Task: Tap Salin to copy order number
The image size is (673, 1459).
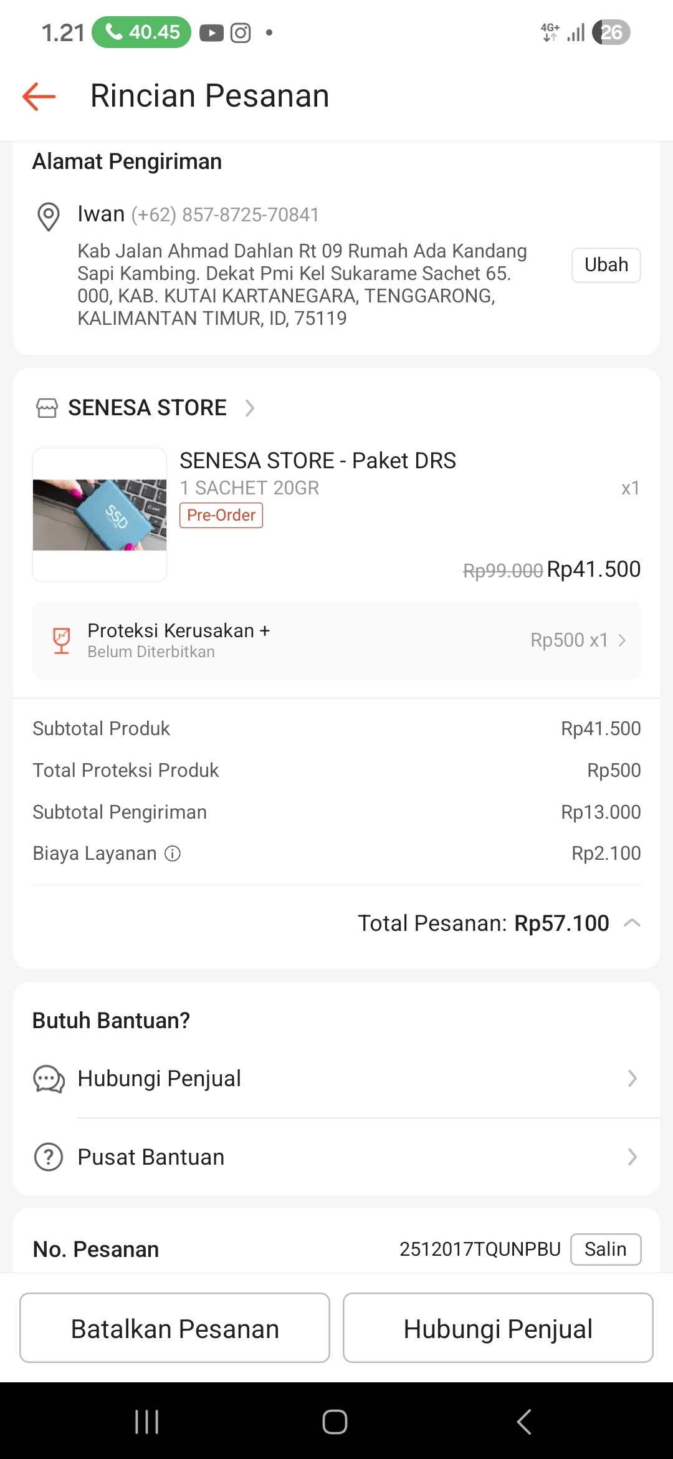Action: pos(606,1250)
